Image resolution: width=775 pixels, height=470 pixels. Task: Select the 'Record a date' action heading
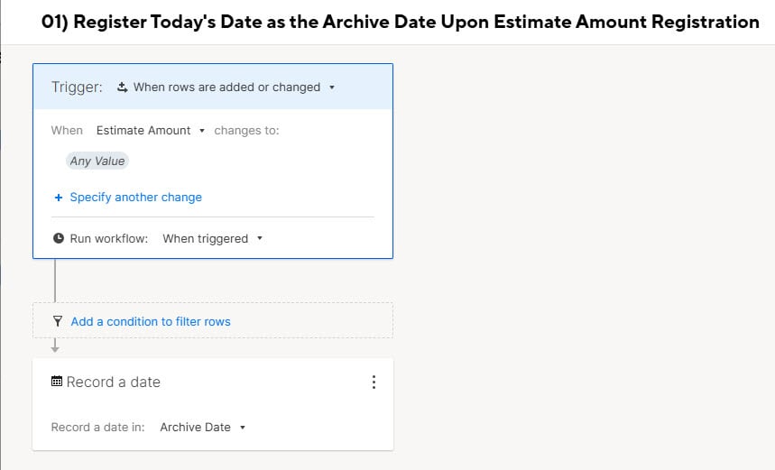click(x=113, y=382)
